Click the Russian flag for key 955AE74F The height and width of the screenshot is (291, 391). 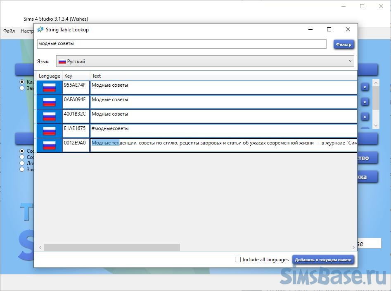(49, 88)
